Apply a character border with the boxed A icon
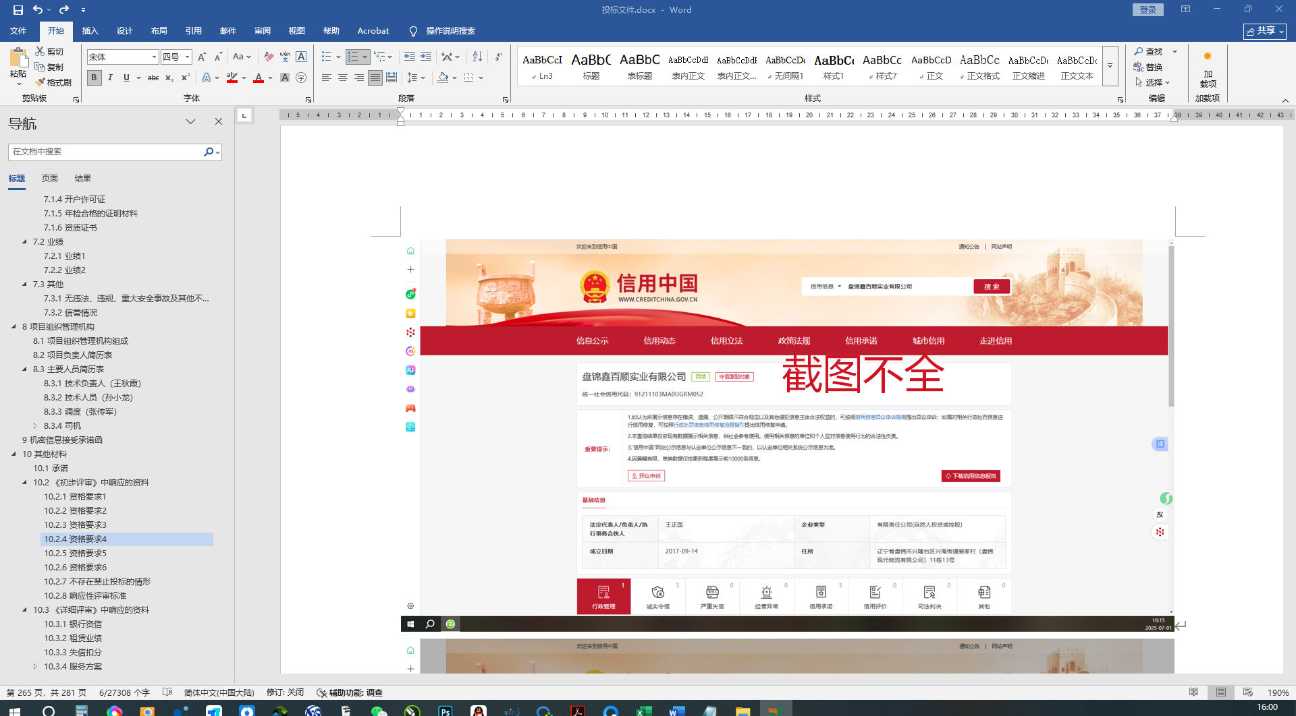Screen dimensions: 1296x716 tap(301, 57)
